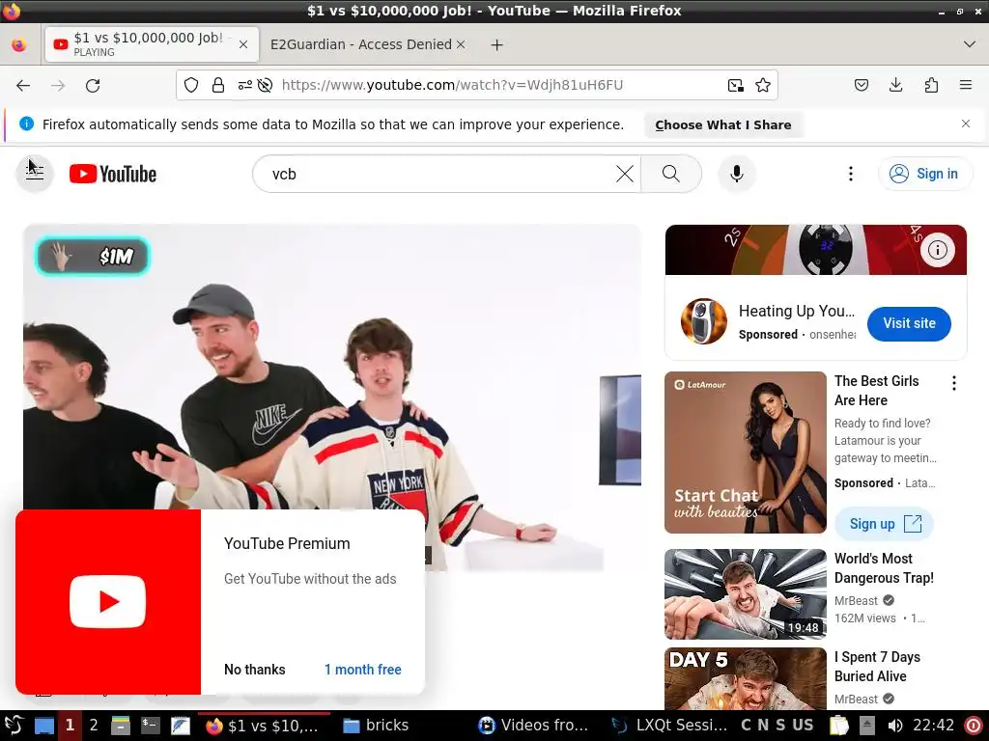Screen dimensions: 989x741
Task: Click World's Most Dangerous Trap! title
Action: coord(884,568)
